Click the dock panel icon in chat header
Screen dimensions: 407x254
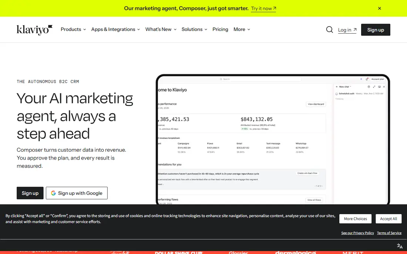coord(379,87)
